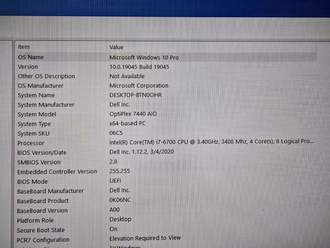Select the System Type row label
This screenshot has height=248, width=330.
34,124
